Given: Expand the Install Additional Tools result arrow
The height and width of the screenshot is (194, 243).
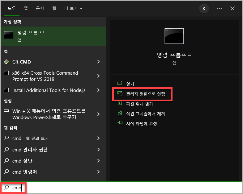Looking at the screenshot, I should 98,90.
